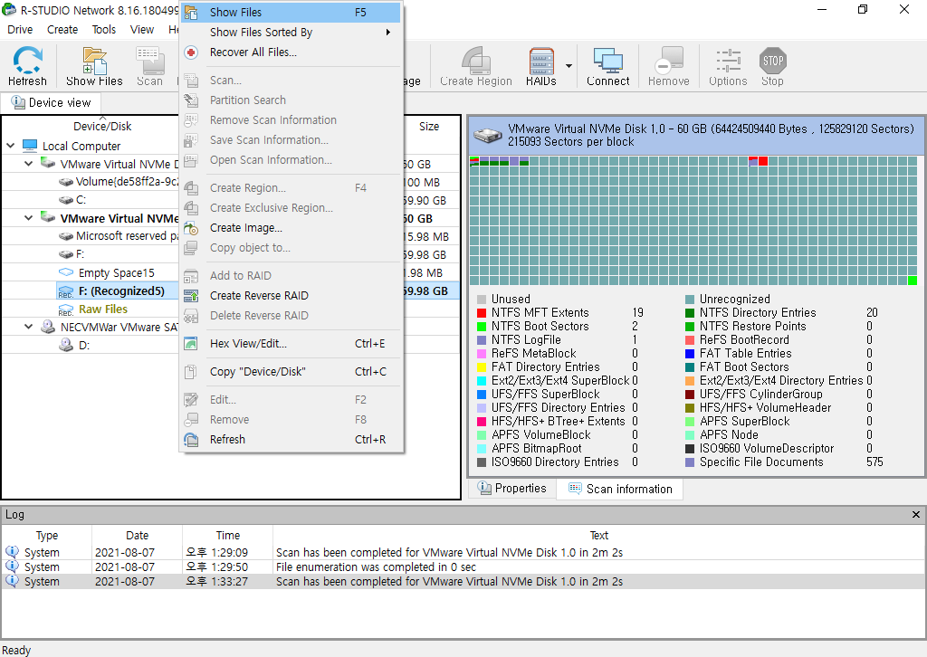
Task: Click the Remove toolbar icon
Action: click(x=669, y=66)
